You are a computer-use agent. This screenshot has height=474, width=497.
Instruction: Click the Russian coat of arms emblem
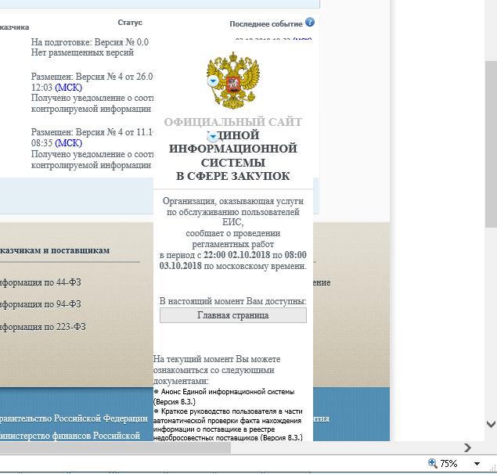[x=232, y=82]
